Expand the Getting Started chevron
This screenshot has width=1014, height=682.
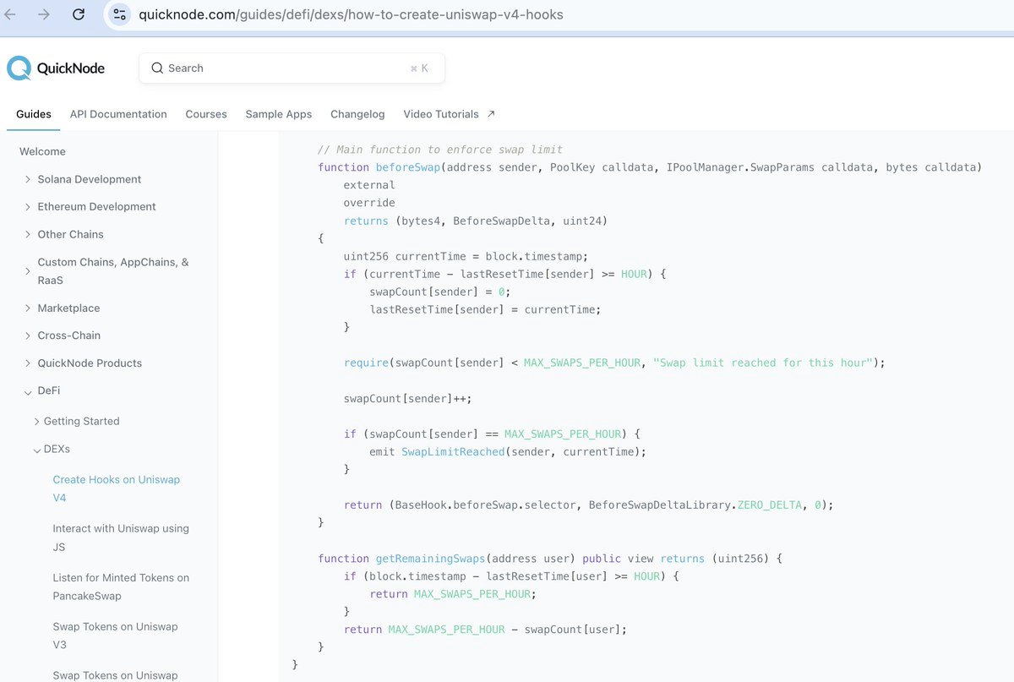[x=36, y=421]
